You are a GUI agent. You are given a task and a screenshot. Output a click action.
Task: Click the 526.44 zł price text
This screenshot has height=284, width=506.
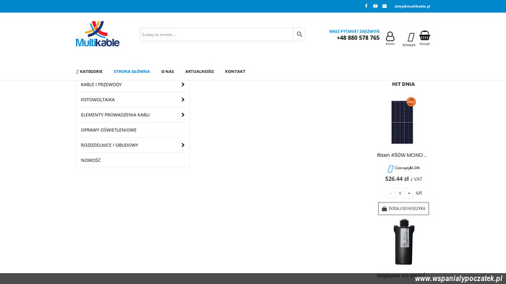tap(397, 178)
